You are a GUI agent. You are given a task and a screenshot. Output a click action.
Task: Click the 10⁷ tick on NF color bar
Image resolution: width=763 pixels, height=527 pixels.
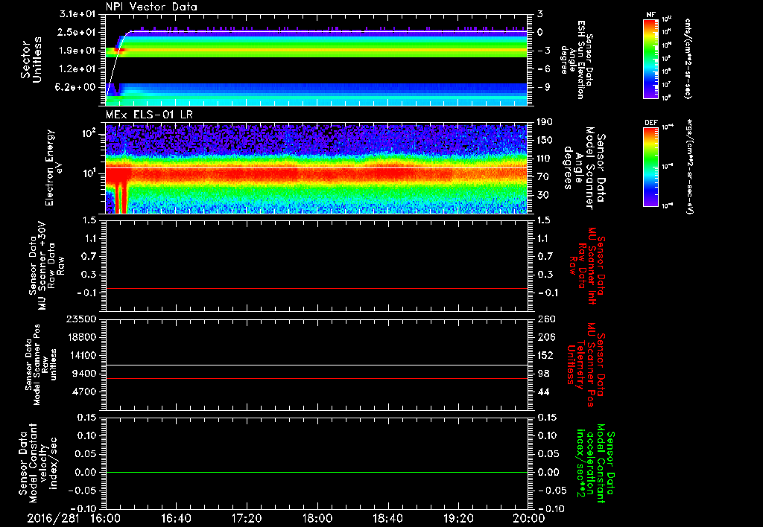pos(667,85)
